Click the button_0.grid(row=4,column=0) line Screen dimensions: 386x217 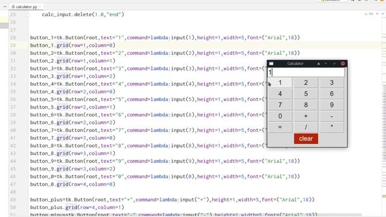72,184
